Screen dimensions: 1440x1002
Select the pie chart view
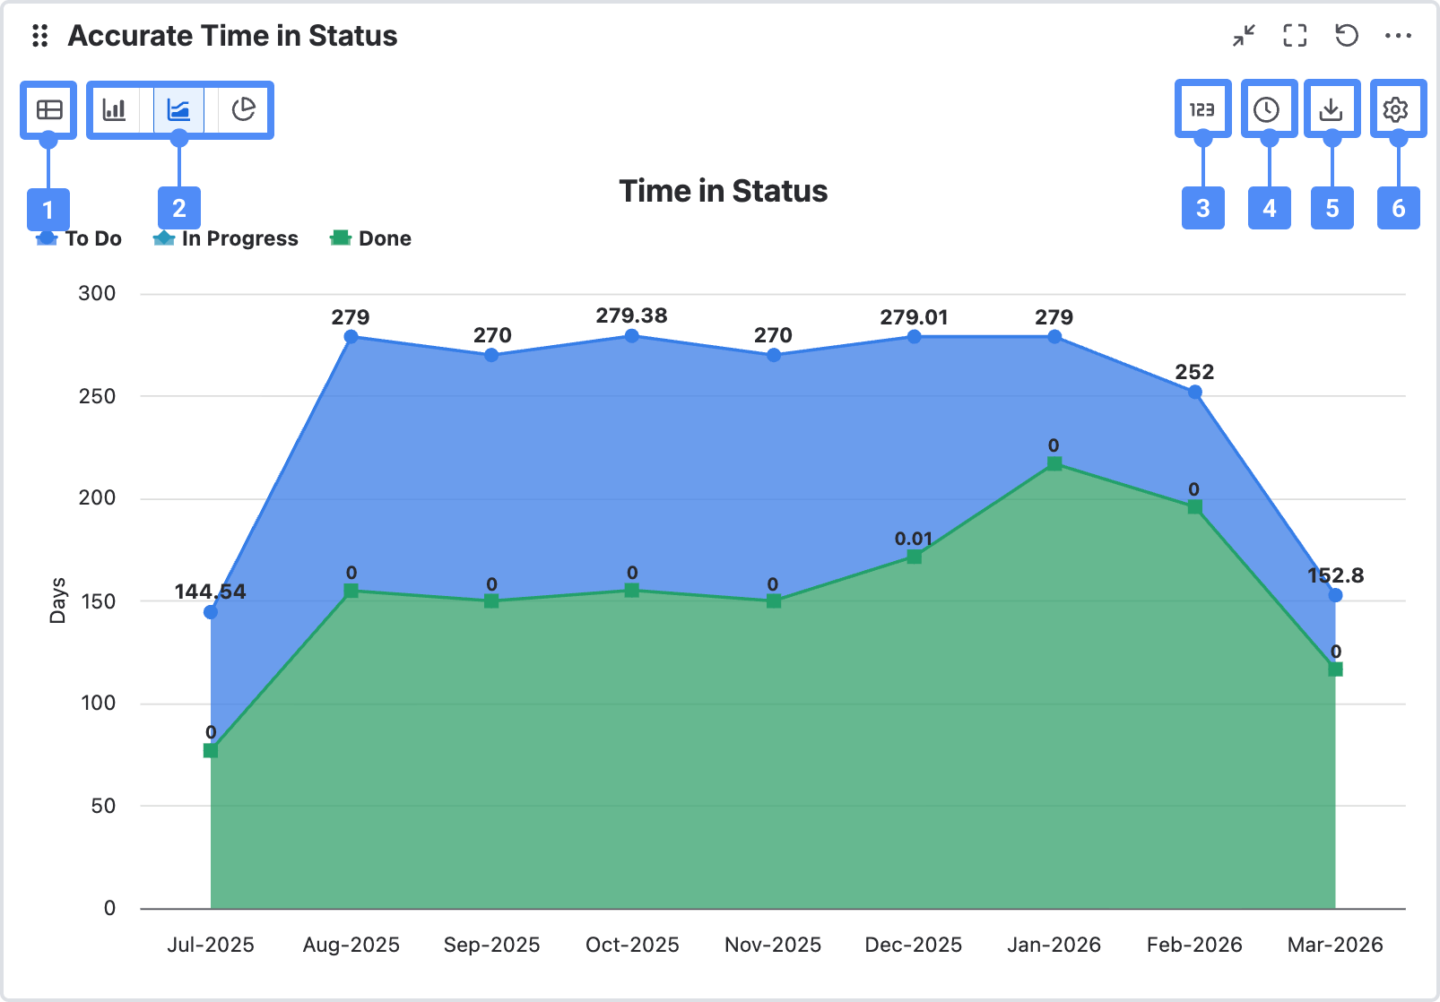(244, 110)
